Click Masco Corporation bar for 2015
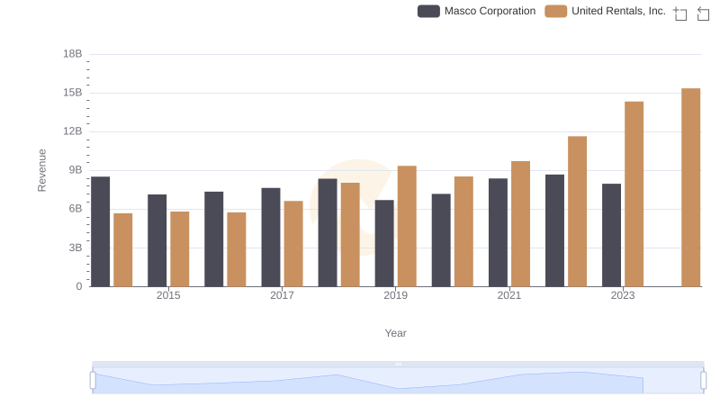The width and height of the screenshot is (720, 415). point(157,240)
